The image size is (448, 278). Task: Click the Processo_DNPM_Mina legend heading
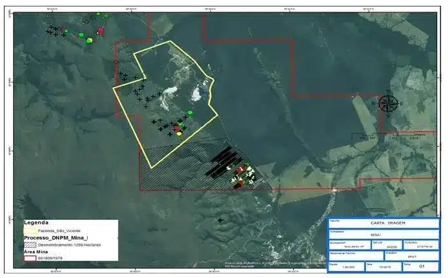pyautogui.click(x=56, y=237)
